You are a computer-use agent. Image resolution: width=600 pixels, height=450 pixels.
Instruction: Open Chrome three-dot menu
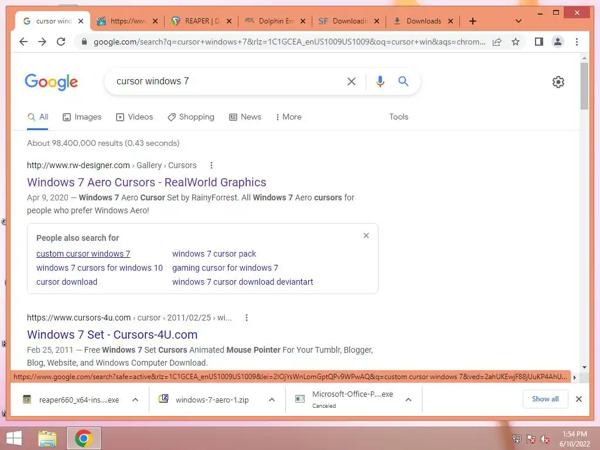click(577, 42)
